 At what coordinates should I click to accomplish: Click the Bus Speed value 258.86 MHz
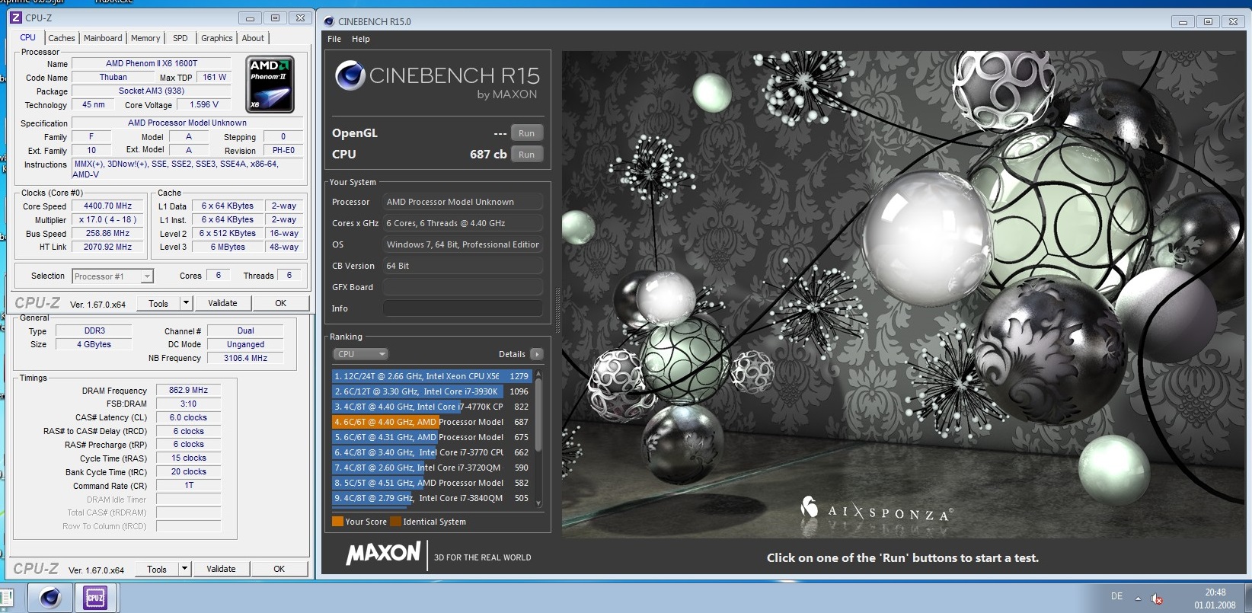(107, 234)
